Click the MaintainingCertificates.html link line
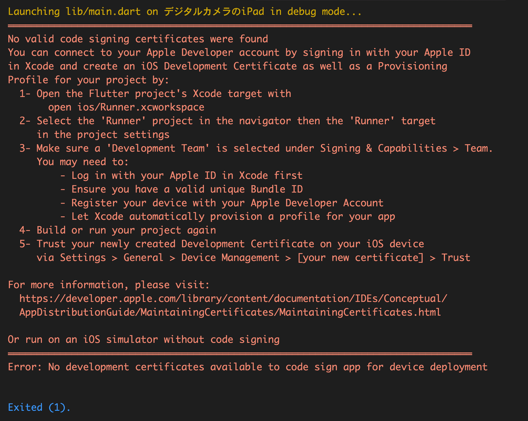Image resolution: width=528 pixels, height=421 pixels. point(230,312)
